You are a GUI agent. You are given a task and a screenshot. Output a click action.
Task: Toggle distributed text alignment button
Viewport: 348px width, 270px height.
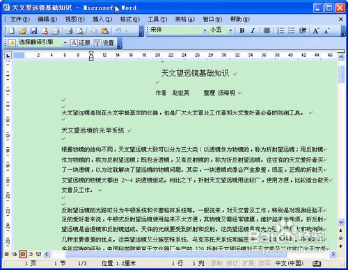click(x=267, y=31)
